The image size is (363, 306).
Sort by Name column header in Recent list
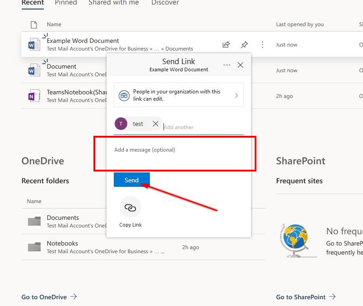click(54, 24)
